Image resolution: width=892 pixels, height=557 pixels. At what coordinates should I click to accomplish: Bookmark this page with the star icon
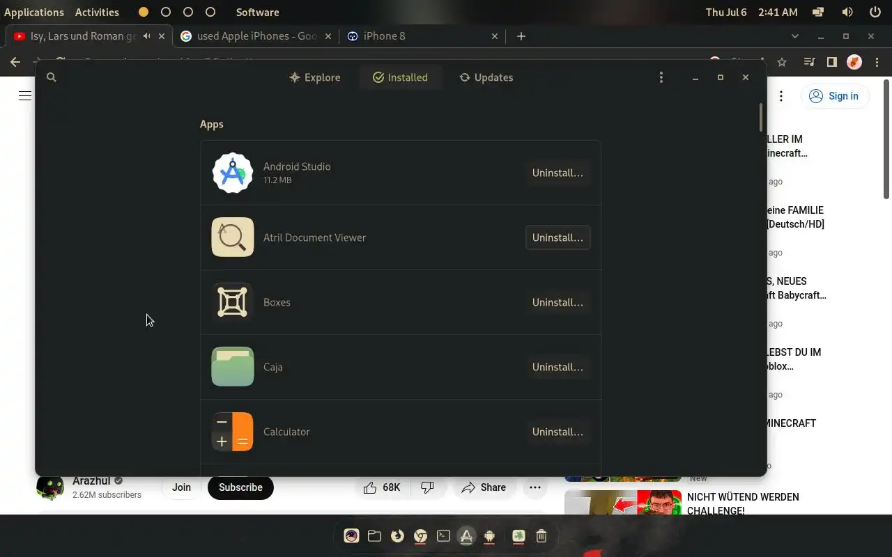point(782,62)
